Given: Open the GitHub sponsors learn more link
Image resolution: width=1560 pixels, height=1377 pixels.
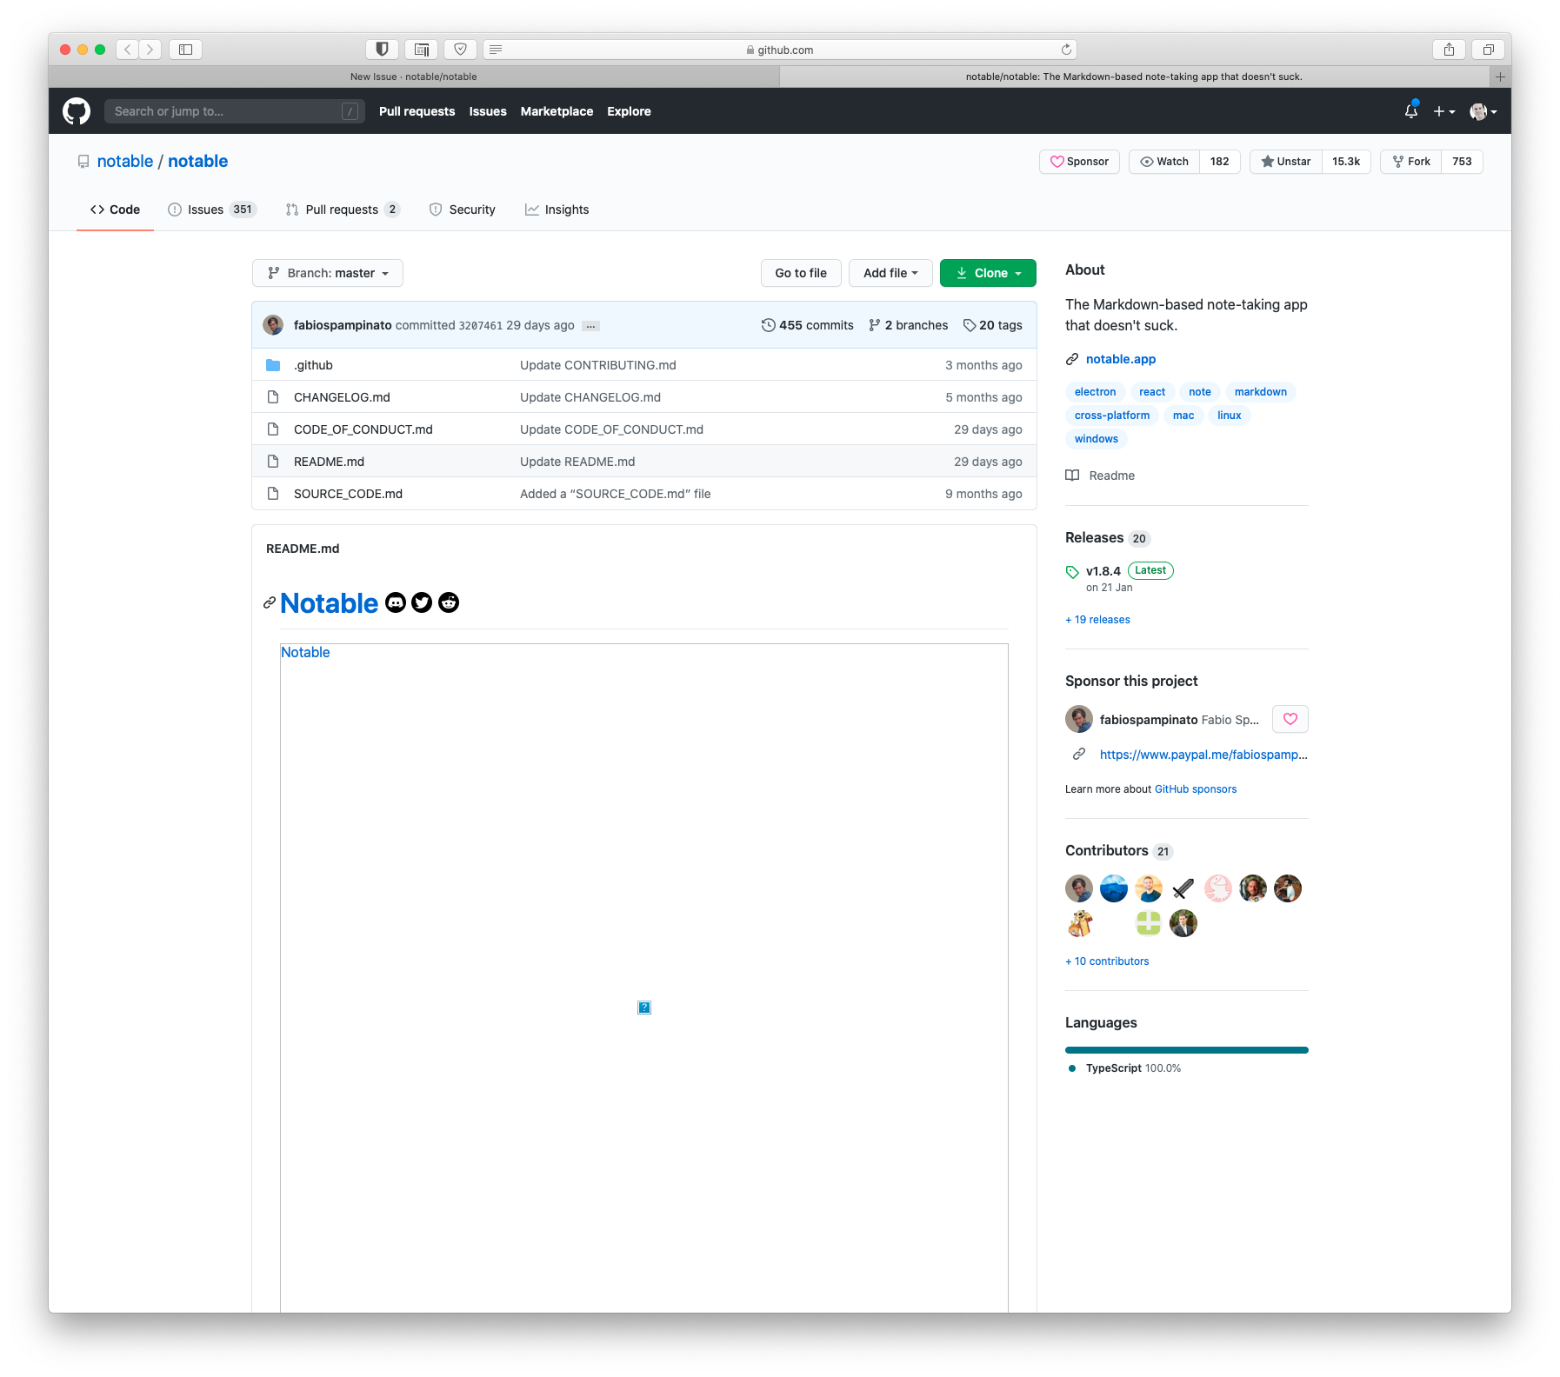Looking at the screenshot, I should tap(1195, 789).
